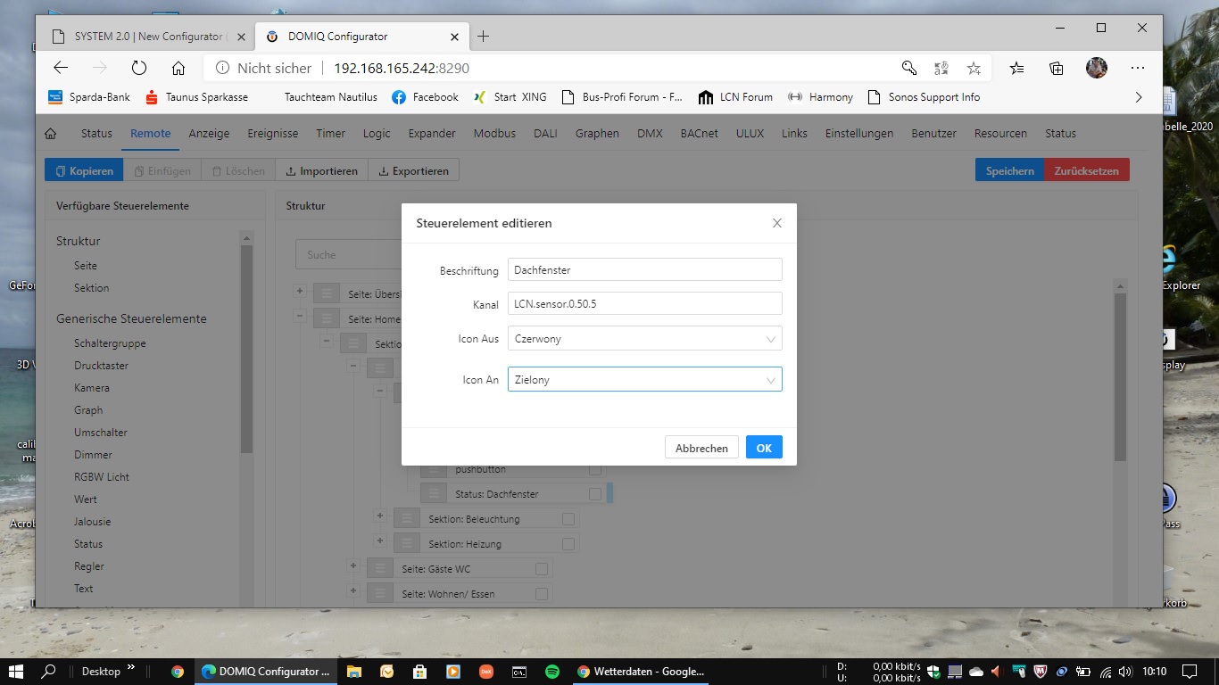Screen dimensions: 1219x685
Task: Expand the Sektion: Heizung tree node
Action: pos(379,541)
